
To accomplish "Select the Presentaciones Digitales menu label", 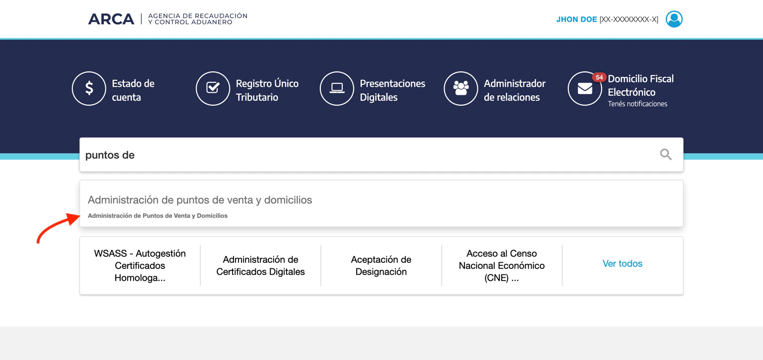I will tap(392, 90).
